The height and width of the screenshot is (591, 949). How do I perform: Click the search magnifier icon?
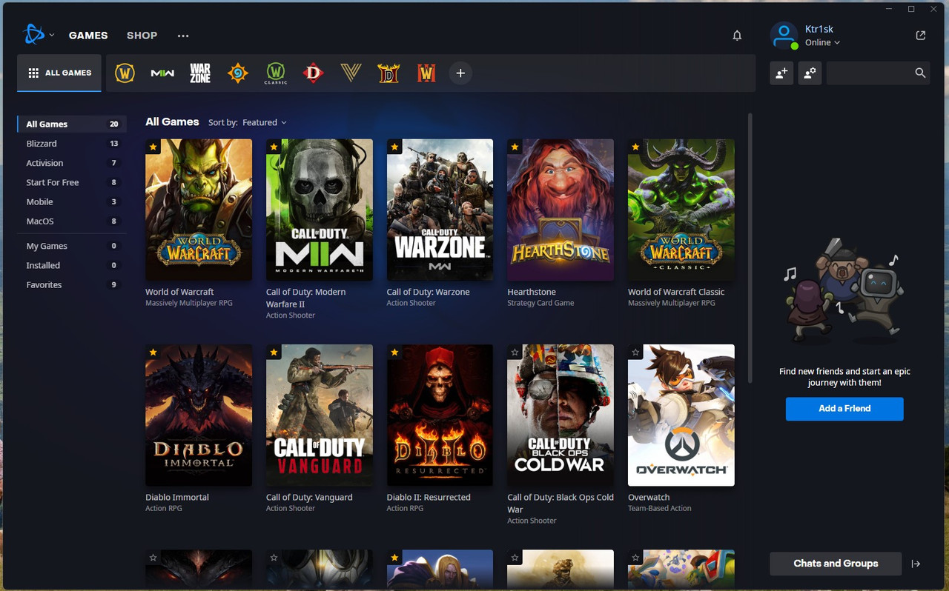point(920,73)
